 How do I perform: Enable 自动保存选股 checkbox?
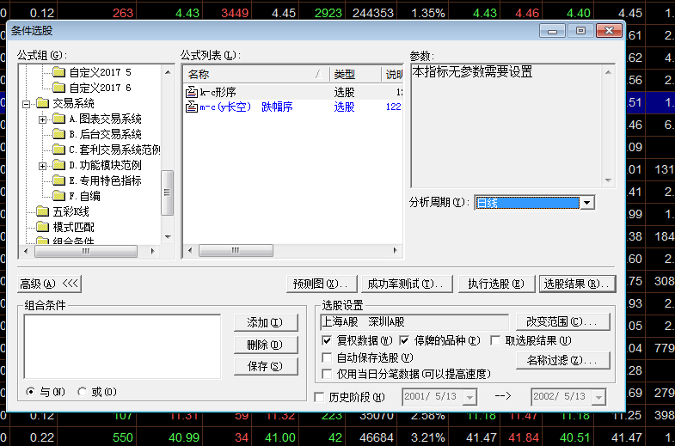tap(327, 357)
